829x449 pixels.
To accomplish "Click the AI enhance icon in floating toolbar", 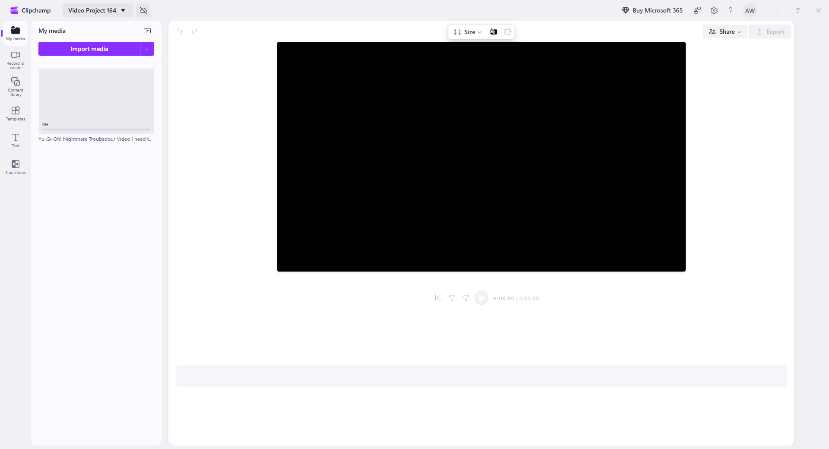I will pyautogui.click(x=508, y=32).
